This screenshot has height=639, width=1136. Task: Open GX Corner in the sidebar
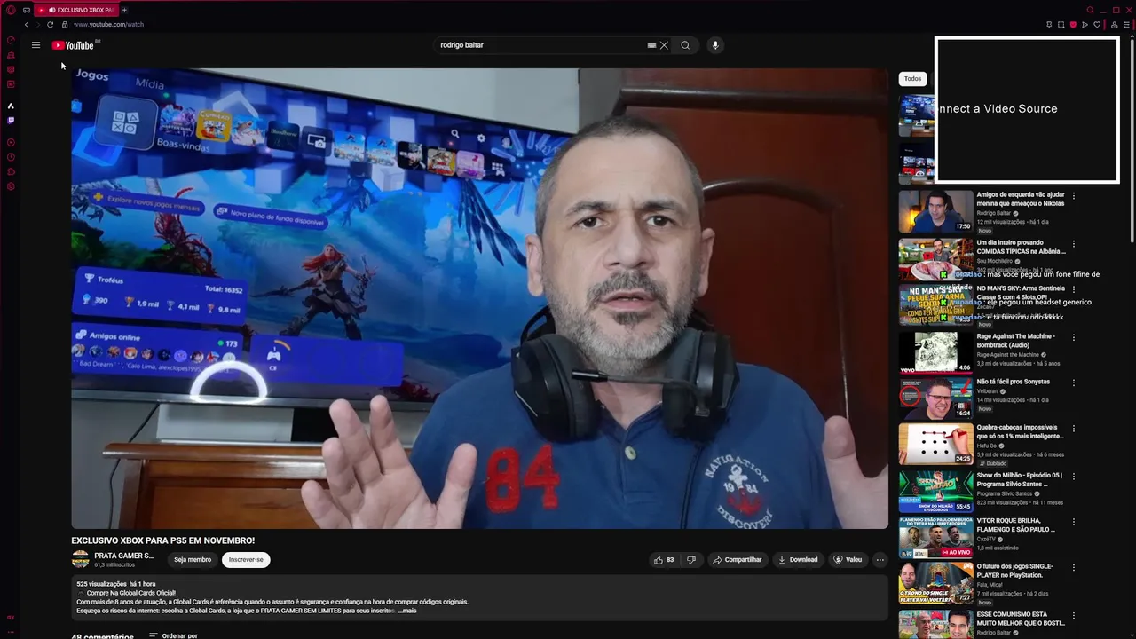click(11, 55)
